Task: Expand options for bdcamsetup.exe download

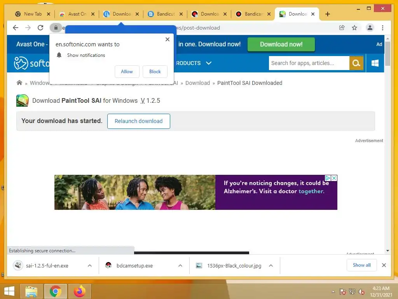Action: click(x=180, y=266)
